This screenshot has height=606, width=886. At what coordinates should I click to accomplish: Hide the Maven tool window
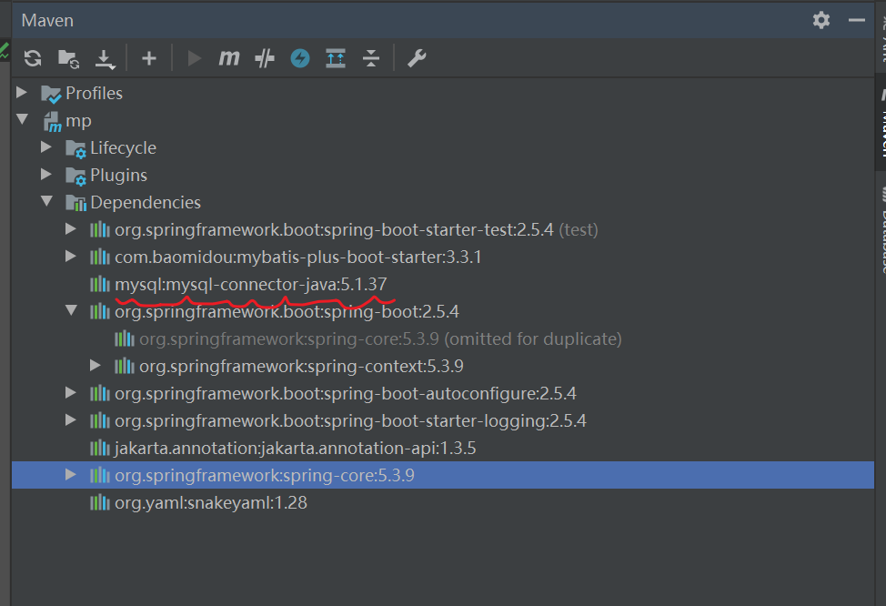857,20
